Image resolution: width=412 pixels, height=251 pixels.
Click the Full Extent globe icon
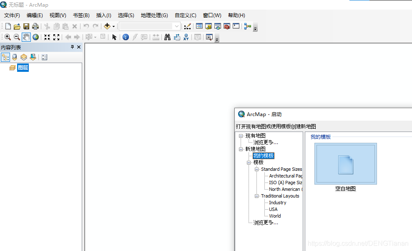pyautogui.click(x=35, y=37)
